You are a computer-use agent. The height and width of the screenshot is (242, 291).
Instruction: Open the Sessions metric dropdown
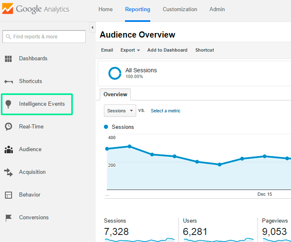[x=120, y=111]
